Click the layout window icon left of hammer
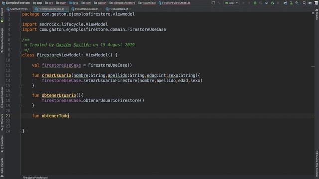319x179 pixels. [213, 3]
